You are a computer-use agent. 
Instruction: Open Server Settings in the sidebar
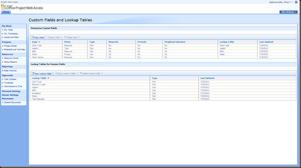pos(10,95)
